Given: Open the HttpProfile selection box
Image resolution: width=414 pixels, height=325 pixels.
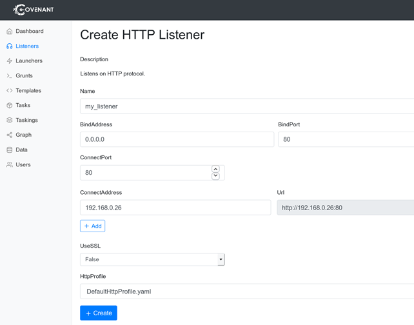Looking at the screenshot, I should pyautogui.click(x=245, y=291).
